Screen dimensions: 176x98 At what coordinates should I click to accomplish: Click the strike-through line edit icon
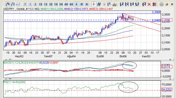coord(144,4)
